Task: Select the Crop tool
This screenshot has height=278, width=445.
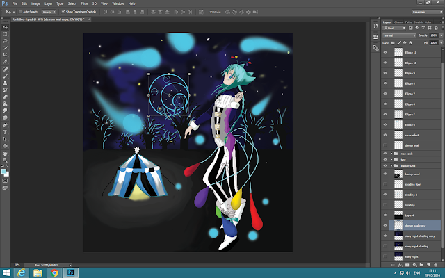Action: [x=5, y=55]
